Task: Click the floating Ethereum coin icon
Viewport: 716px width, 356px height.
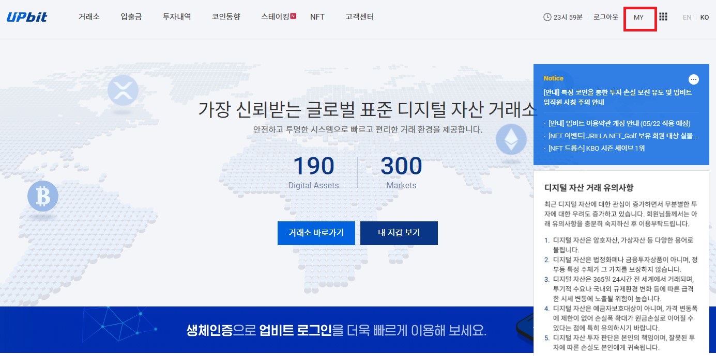Action: 511,138
